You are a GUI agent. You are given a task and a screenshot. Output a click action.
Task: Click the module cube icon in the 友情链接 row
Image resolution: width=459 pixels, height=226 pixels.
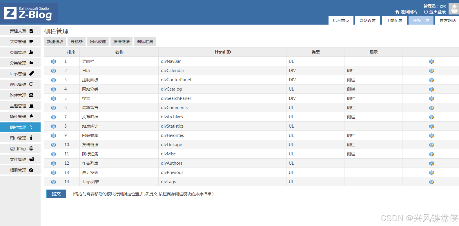tap(53, 145)
